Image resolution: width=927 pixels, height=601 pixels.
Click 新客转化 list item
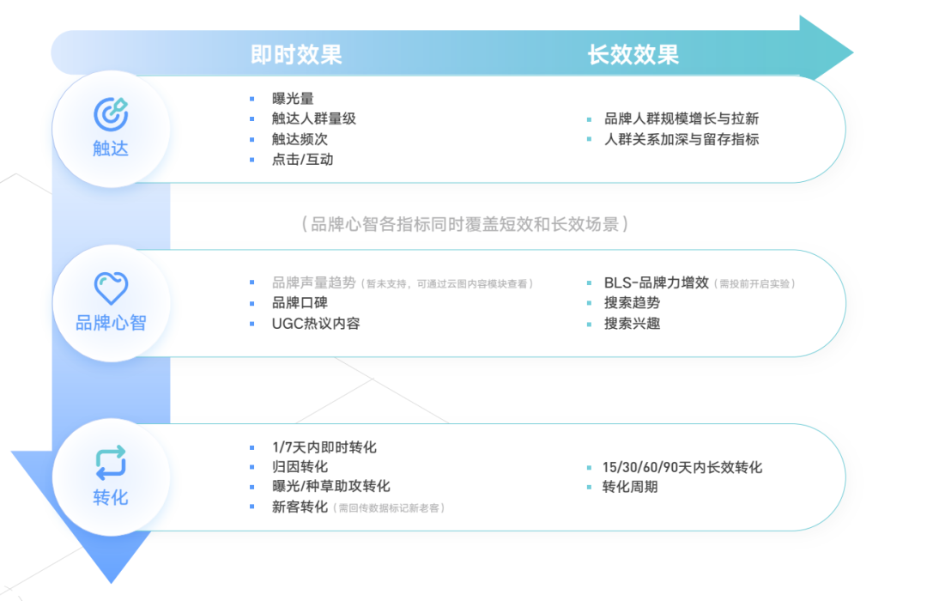[x=300, y=507]
